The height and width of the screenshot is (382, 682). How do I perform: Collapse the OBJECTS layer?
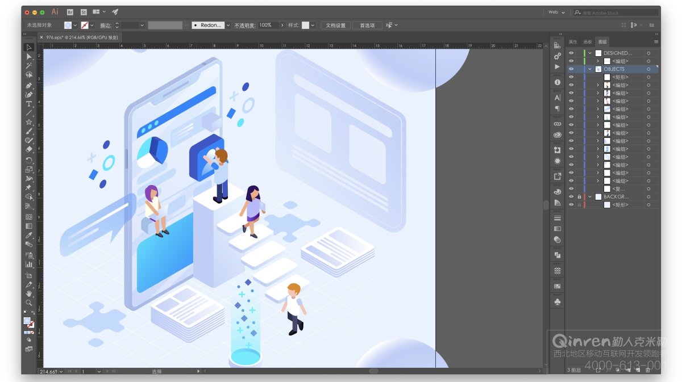590,69
